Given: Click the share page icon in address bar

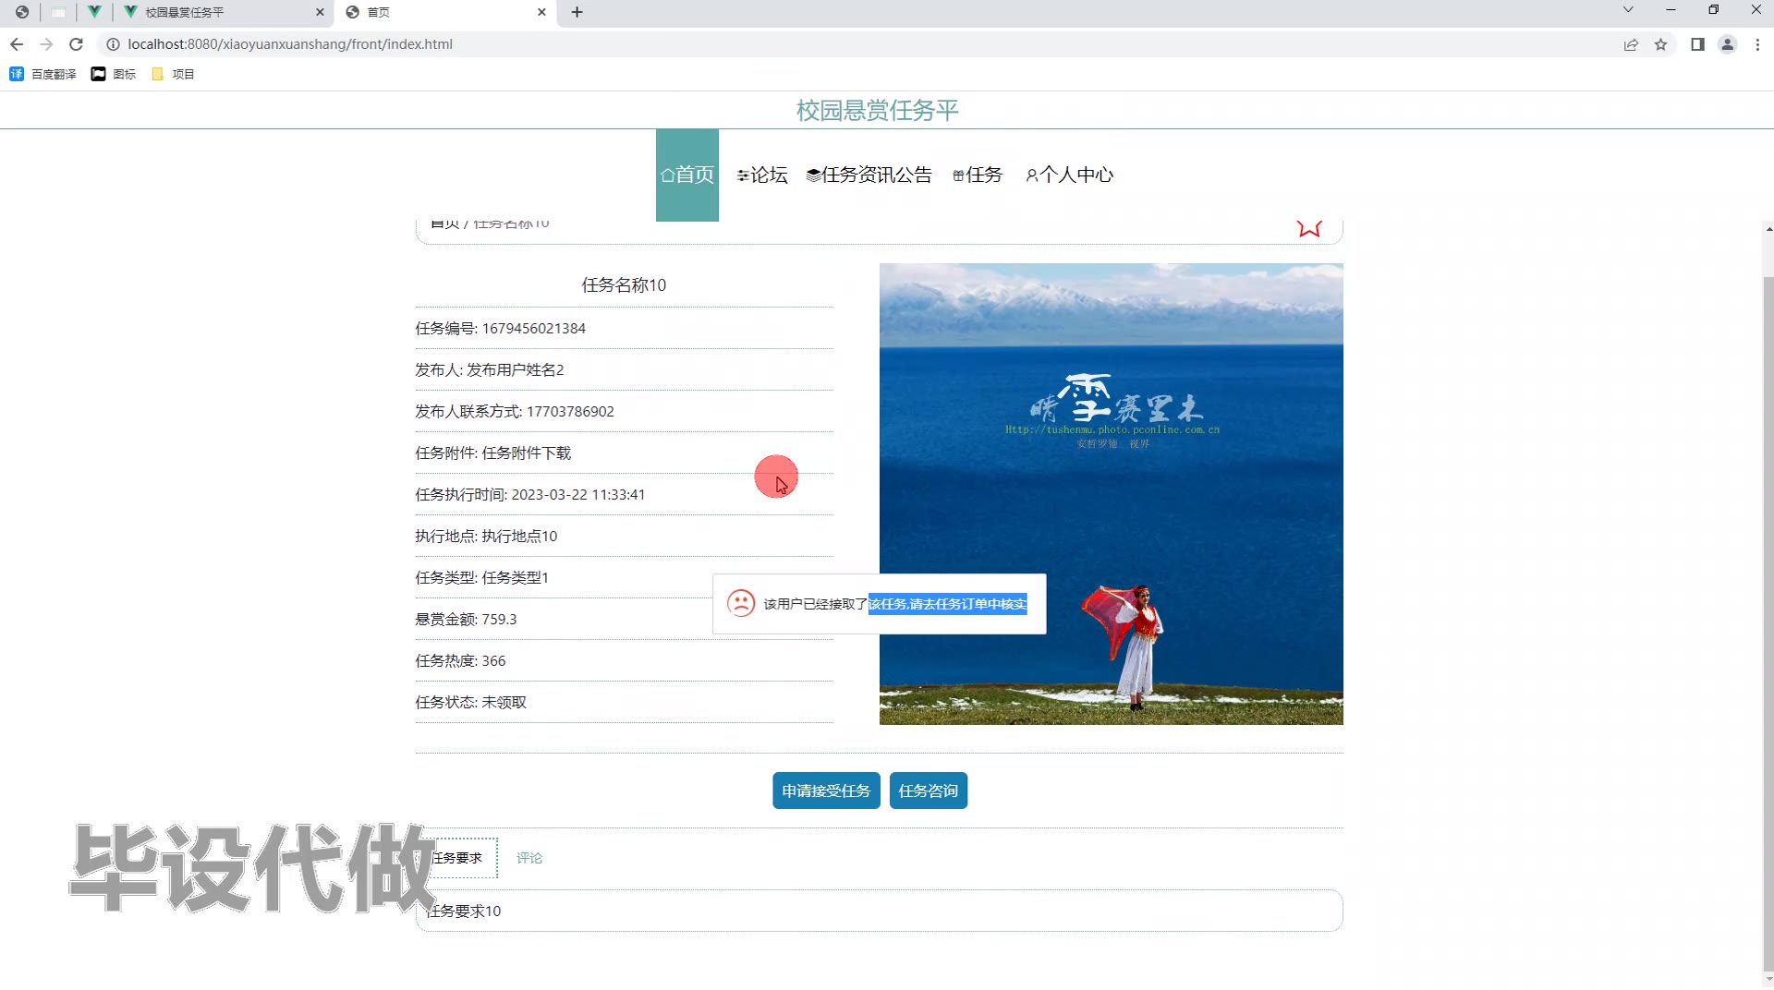Looking at the screenshot, I should (1631, 44).
